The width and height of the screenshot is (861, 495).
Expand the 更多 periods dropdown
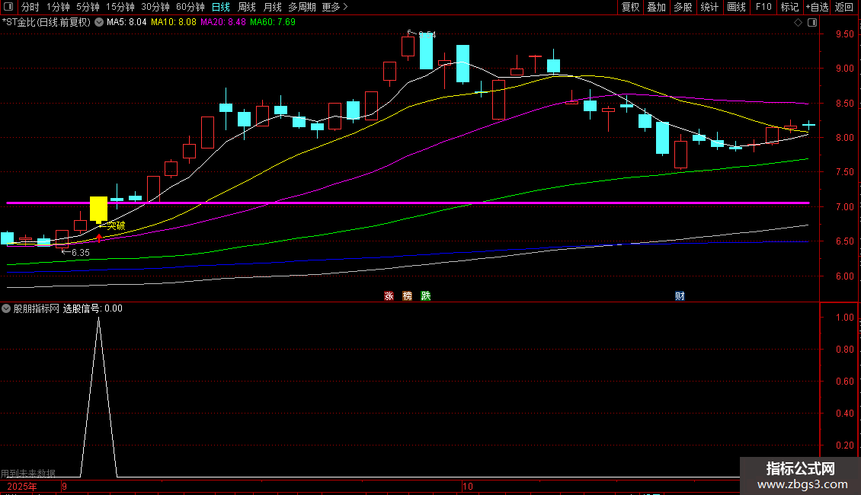tap(334, 7)
